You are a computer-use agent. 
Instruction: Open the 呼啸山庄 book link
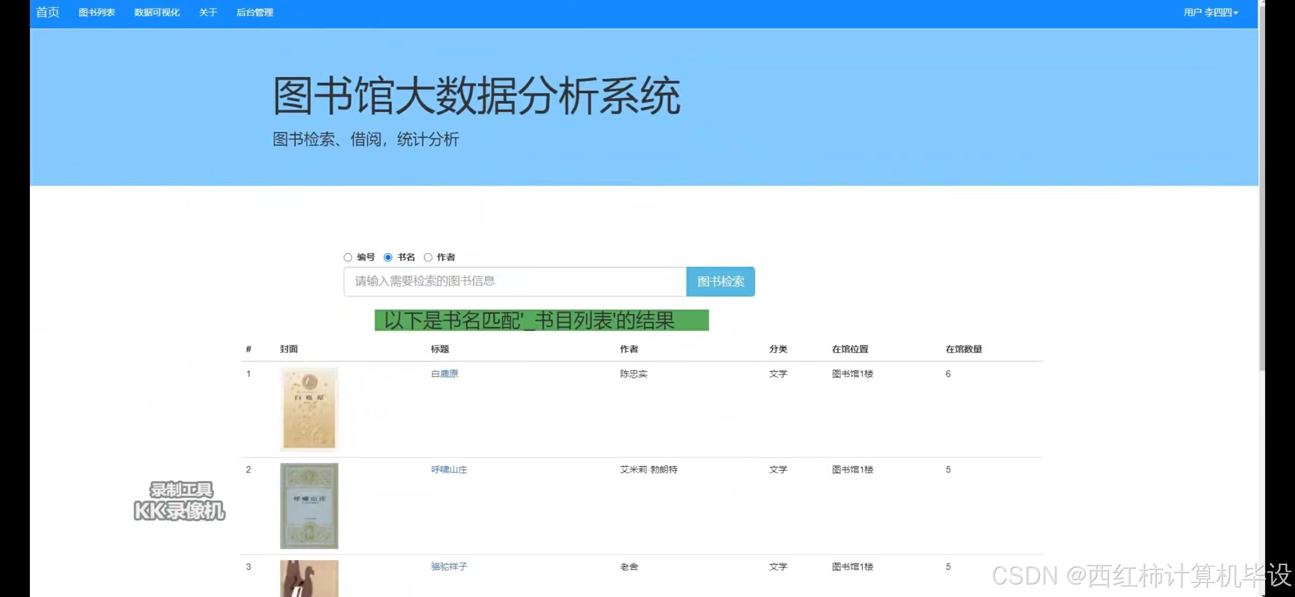point(448,469)
